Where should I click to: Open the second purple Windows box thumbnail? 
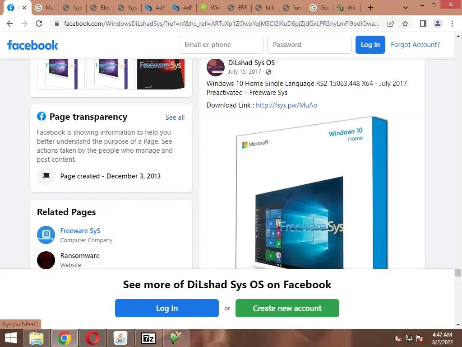coord(111,74)
